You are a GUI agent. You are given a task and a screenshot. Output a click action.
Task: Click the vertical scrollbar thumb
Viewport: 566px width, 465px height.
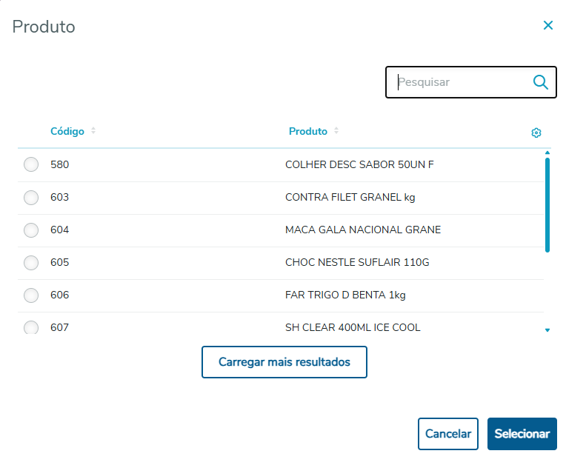pos(547,204)
